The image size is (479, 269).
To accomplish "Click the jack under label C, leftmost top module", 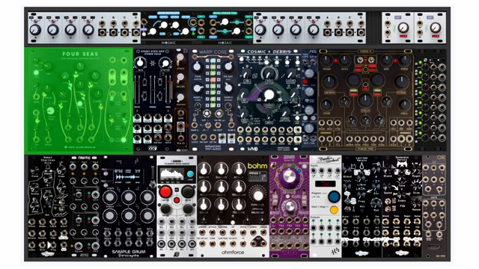I will click(x=125, y=23).
